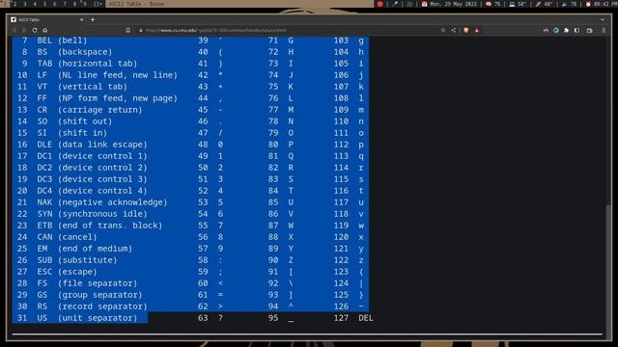Click the clock time in status bar
This screenshot has height=347, width=618.
601,4
